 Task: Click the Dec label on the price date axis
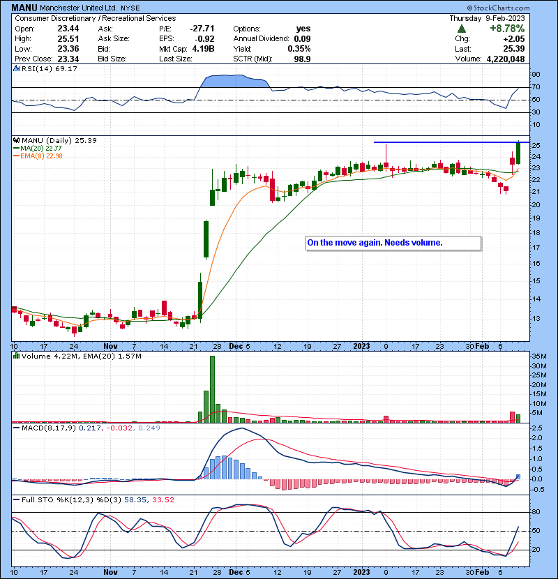click(235, 345)
